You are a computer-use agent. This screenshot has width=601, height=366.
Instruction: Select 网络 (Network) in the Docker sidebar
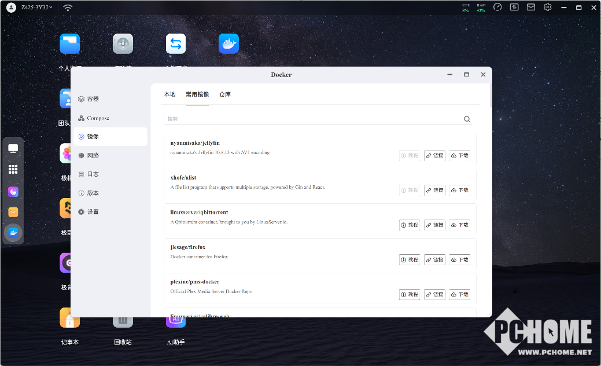(x=93, y=155)
